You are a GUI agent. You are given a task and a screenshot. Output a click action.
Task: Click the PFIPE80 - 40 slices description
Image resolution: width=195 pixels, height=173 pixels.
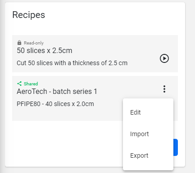click(55, 104)
